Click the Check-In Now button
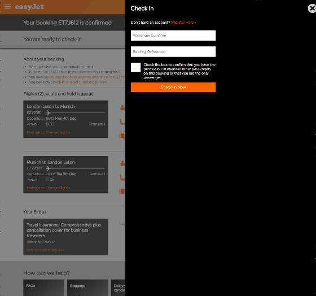This screenshot has width=316, height=296. (x=173, y=87)
